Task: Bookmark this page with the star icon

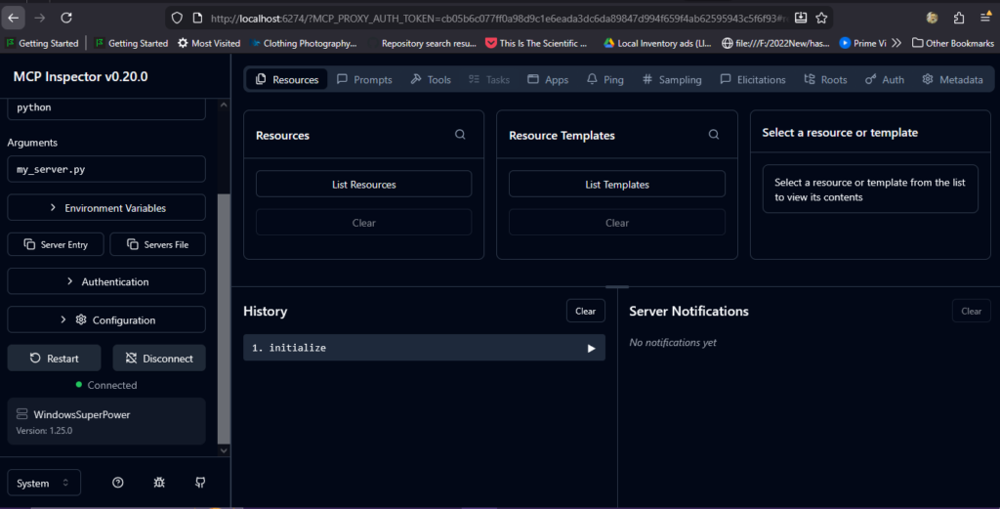Action: click(x=821, y=18)
